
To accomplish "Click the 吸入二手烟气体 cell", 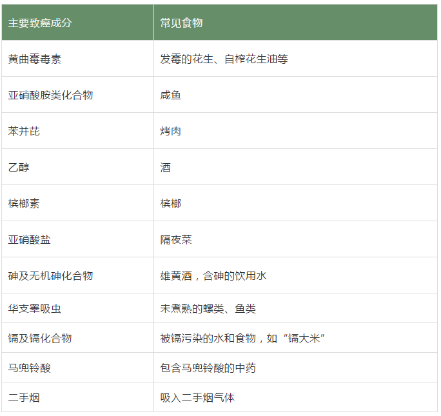I will pos(197,397).
